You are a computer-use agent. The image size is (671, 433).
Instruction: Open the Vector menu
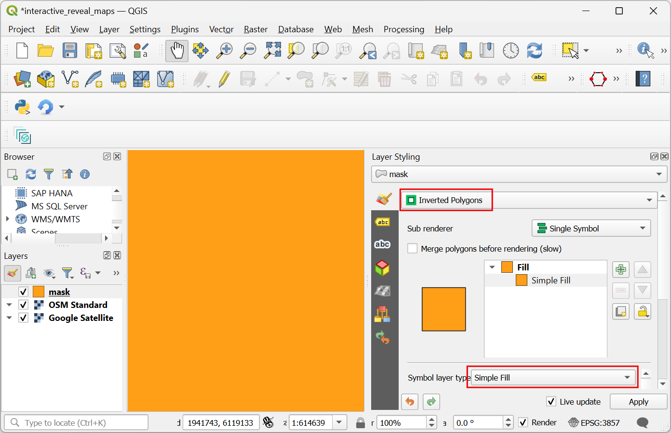tap(221, 29)
